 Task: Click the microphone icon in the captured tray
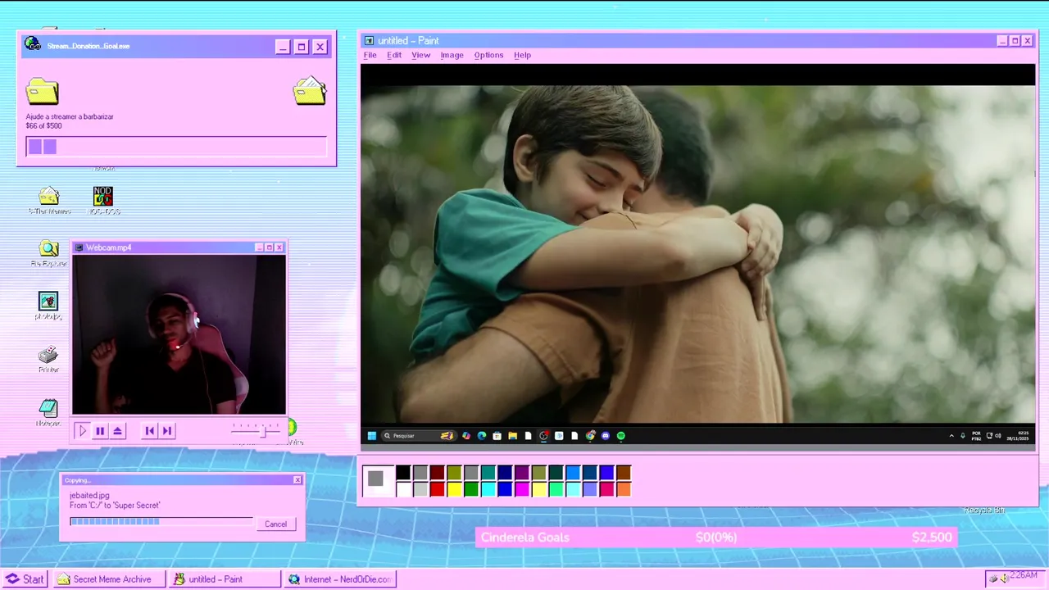pos(963,435)
